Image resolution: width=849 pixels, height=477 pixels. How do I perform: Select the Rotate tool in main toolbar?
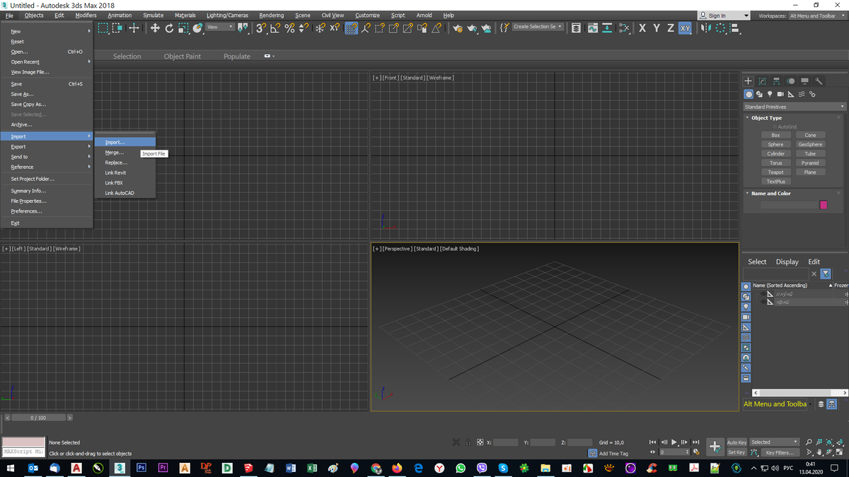tap(169, 28)
